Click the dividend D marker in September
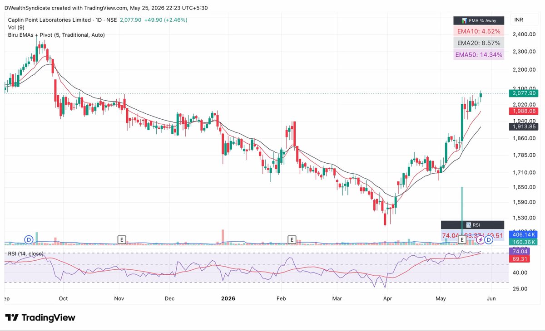The height and width of the screenshot is (331, 545). click(x=29, y=239)
